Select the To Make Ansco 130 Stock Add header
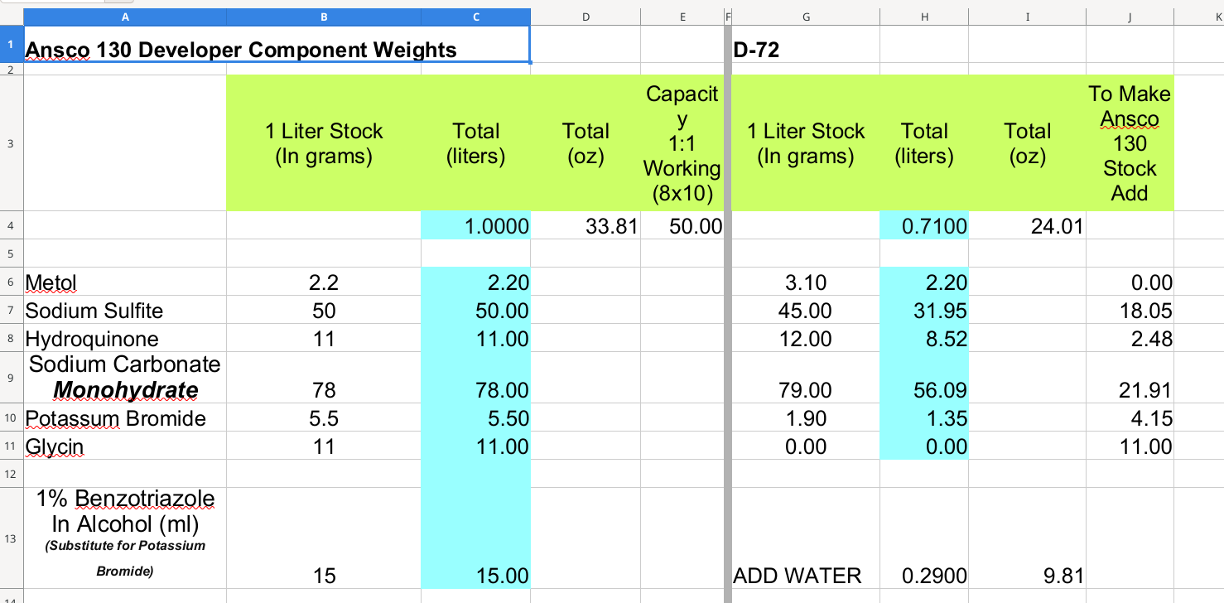The height and width of the screenshot is (603, 1224). coord(1129,143)
